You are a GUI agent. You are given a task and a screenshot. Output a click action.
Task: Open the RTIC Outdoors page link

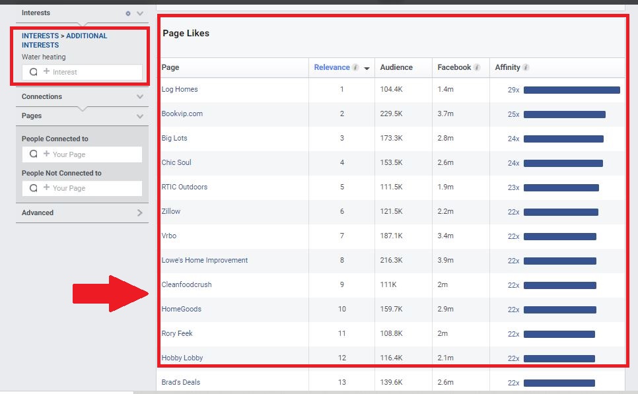184,187
